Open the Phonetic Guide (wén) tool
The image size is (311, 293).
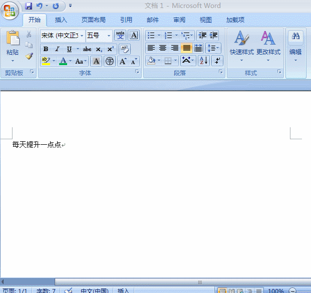(120, 36)
